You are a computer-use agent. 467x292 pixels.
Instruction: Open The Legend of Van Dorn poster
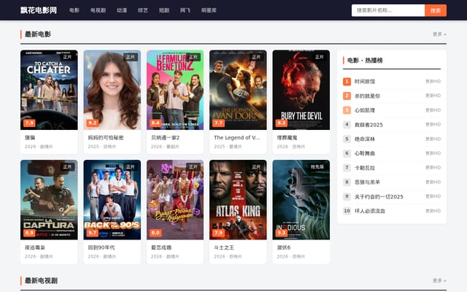(x=238, y=90)
